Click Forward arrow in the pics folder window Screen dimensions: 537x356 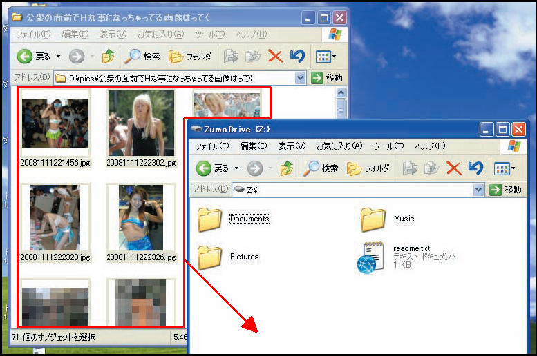(x=77, y=57)
